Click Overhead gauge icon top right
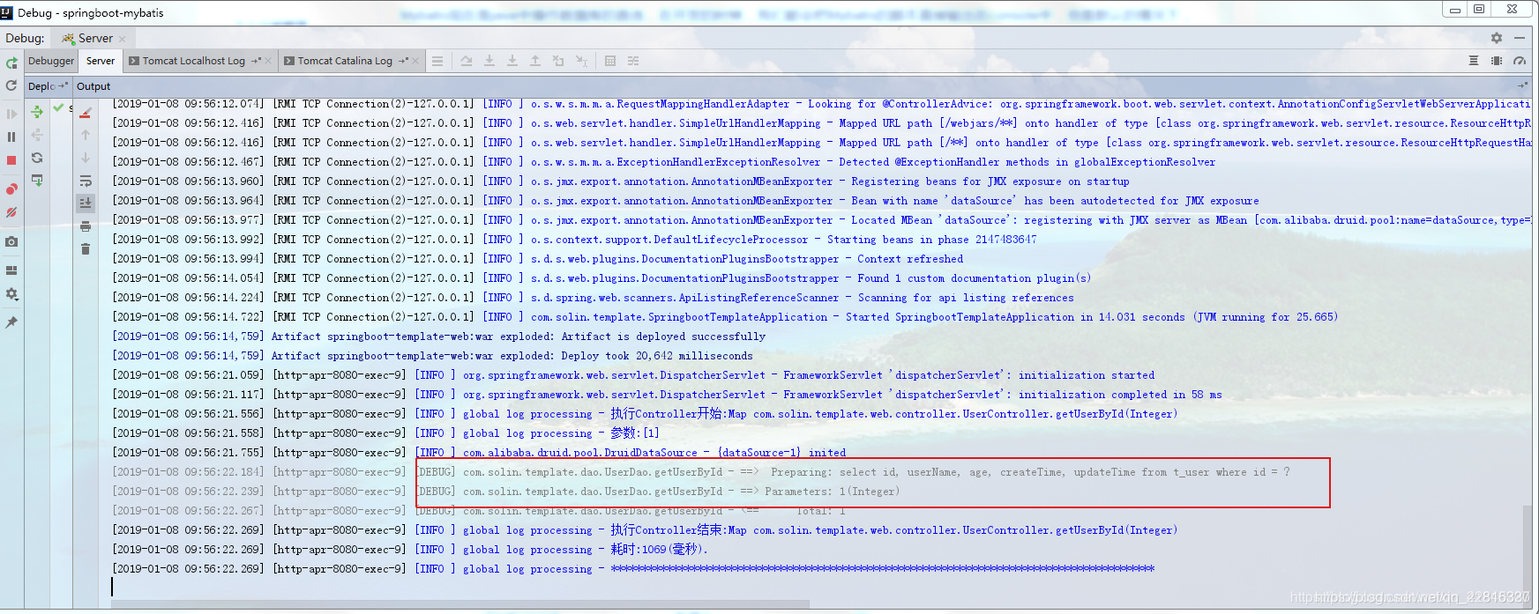The height and width of the screenshot is (614, 1539). tap(1520, 61)
